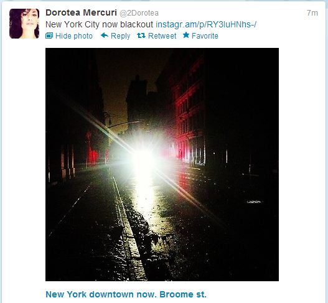Select the Retweet text label
328x303 pixels.
click(162, 36)
